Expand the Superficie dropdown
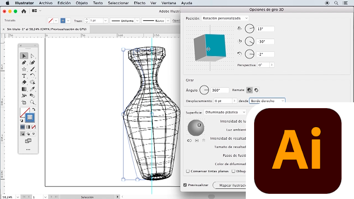This screenshot has height=199, width=354. pos(225,112)
